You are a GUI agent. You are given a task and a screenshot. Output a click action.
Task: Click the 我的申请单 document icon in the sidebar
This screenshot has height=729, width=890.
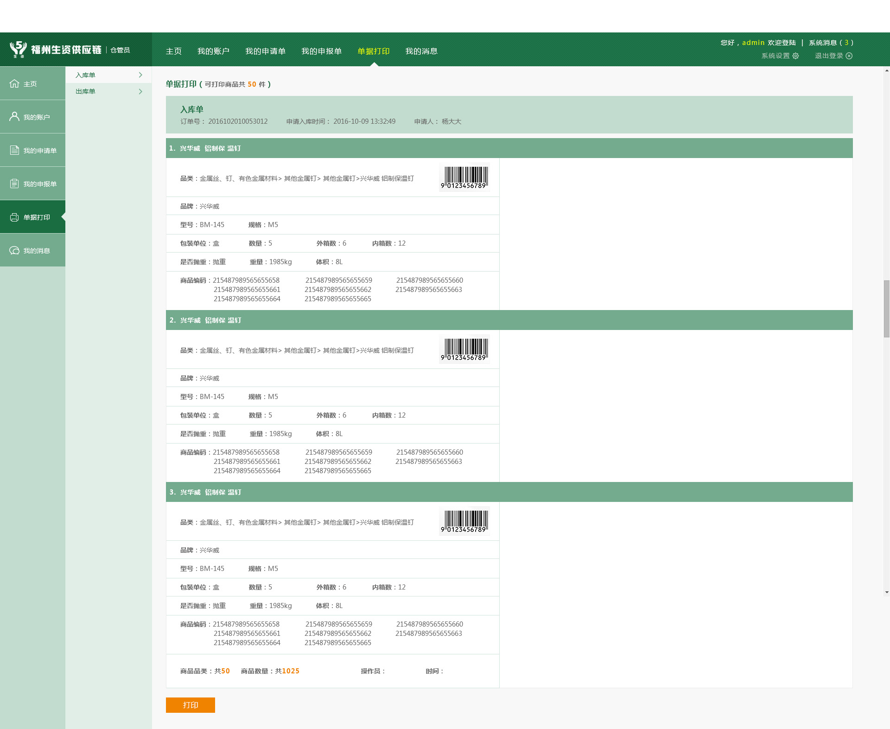[x=14, y=150]
